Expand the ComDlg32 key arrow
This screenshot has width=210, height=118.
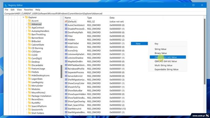pyautogui.click(x=26, y=58)
